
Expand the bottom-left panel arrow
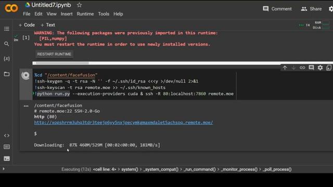4,169
